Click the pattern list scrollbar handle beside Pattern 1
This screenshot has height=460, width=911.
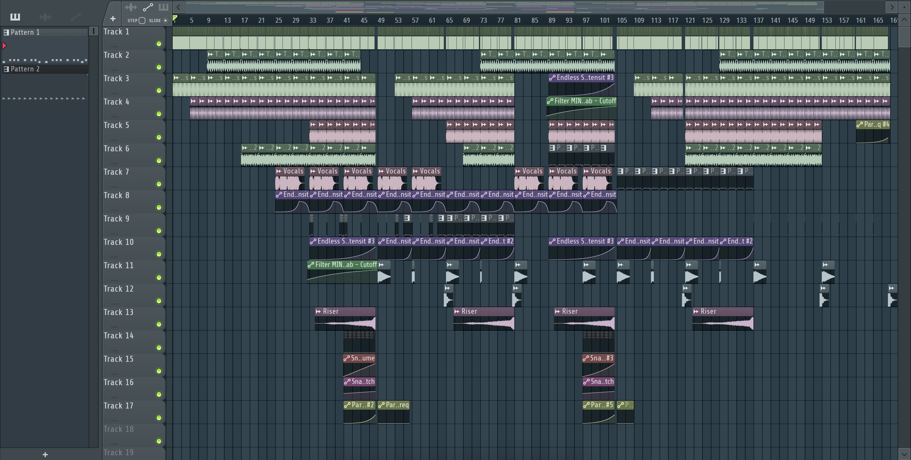coord(93,31)
